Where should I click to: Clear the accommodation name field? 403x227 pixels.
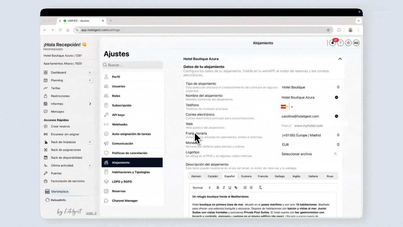click(336, 97)
